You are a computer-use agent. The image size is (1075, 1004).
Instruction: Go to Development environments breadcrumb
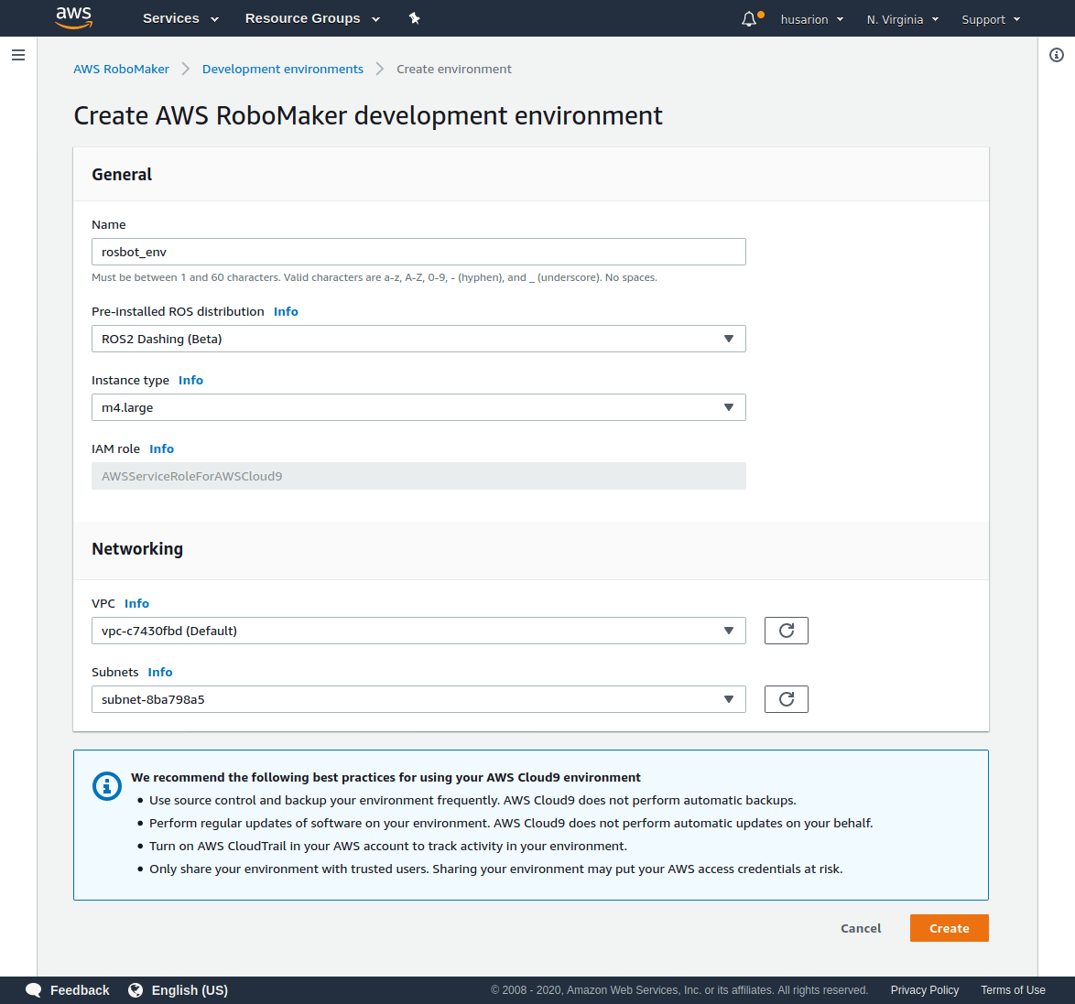(282, 70)
